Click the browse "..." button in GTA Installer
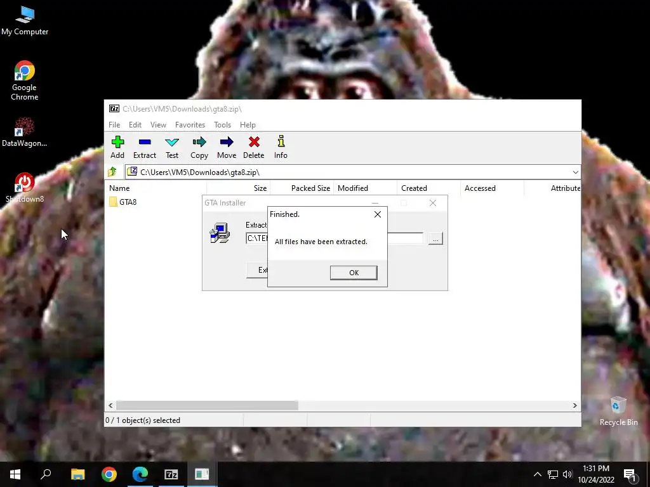Image resolution: width=650 pixels, height=487 pixels. tap(435, 239)
